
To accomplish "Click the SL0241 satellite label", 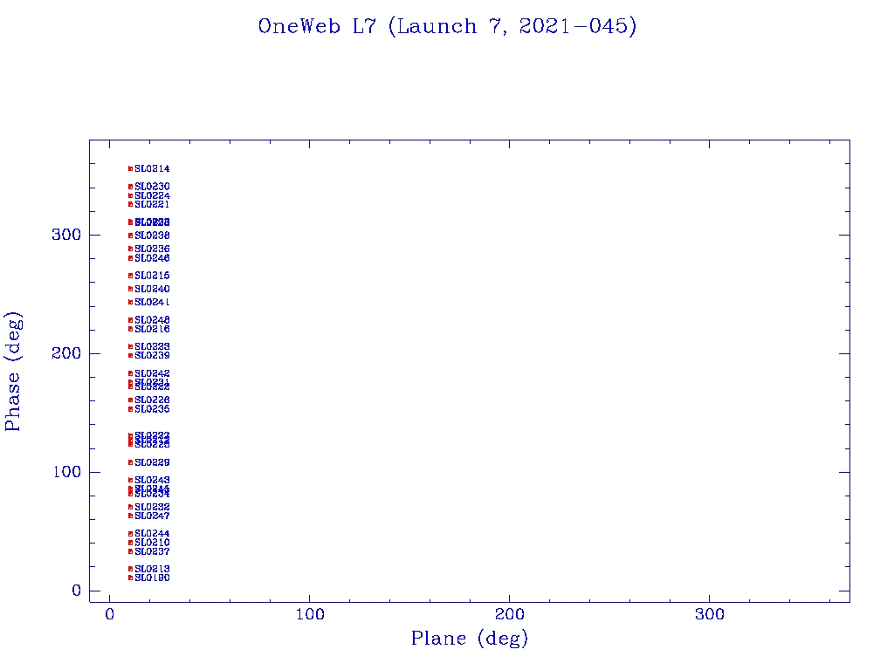I will click(152, 302).
